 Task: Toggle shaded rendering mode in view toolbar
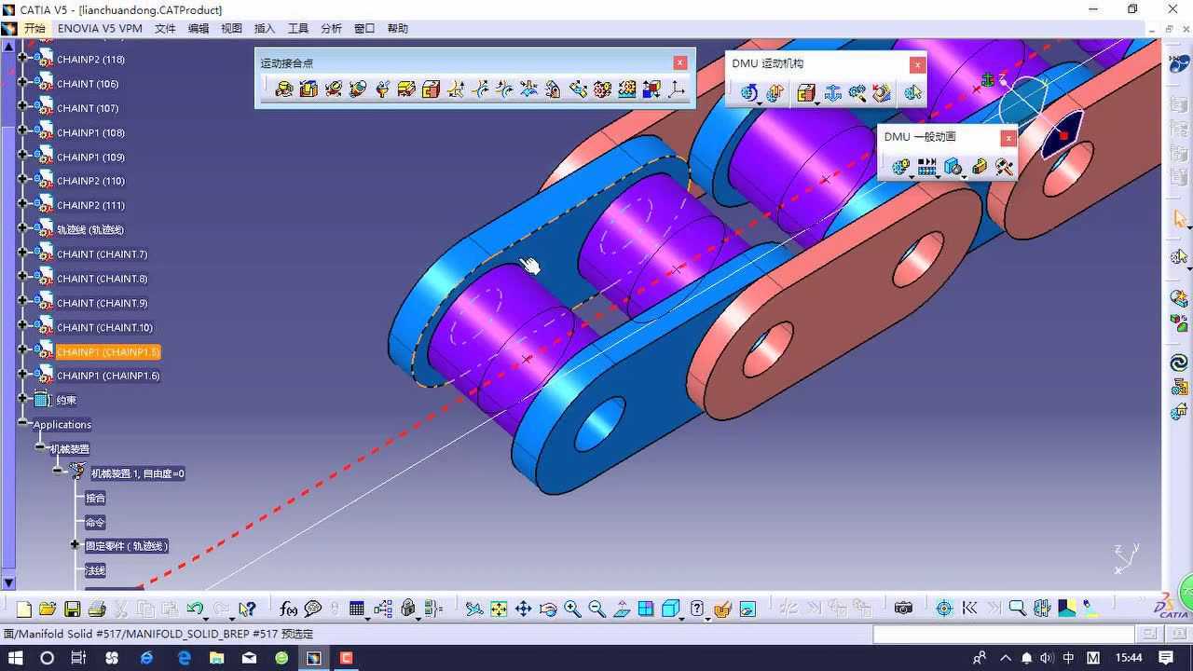tap(671, 609)
